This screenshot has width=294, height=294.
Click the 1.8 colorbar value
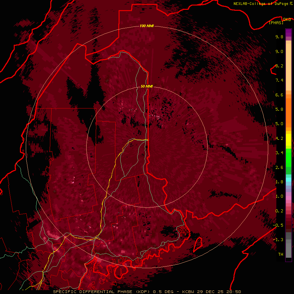[279, 182]
